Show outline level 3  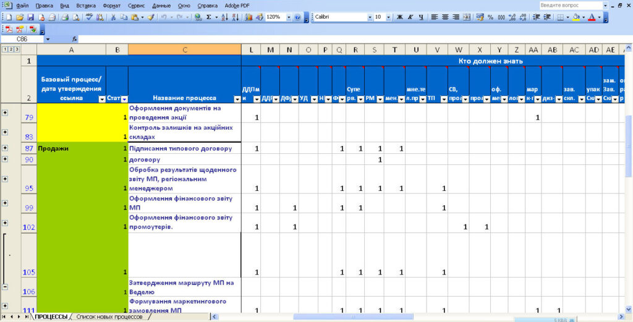[17, 49]
